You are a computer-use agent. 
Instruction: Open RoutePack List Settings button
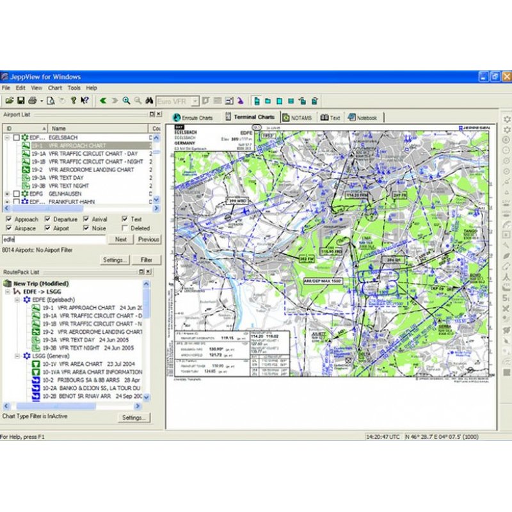pos(134,418)
